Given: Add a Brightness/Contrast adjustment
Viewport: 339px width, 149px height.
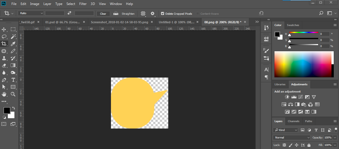Looking at the screenshot, I should [287, 97].
